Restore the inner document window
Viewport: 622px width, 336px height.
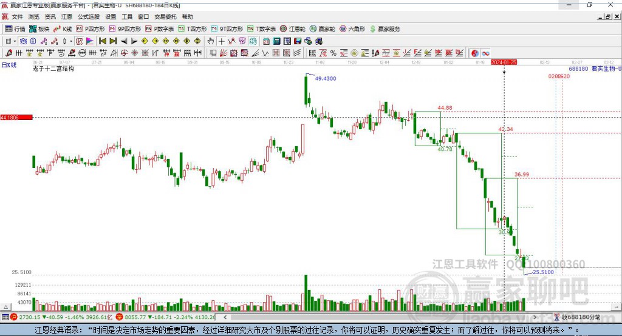[x=608, y=16]
